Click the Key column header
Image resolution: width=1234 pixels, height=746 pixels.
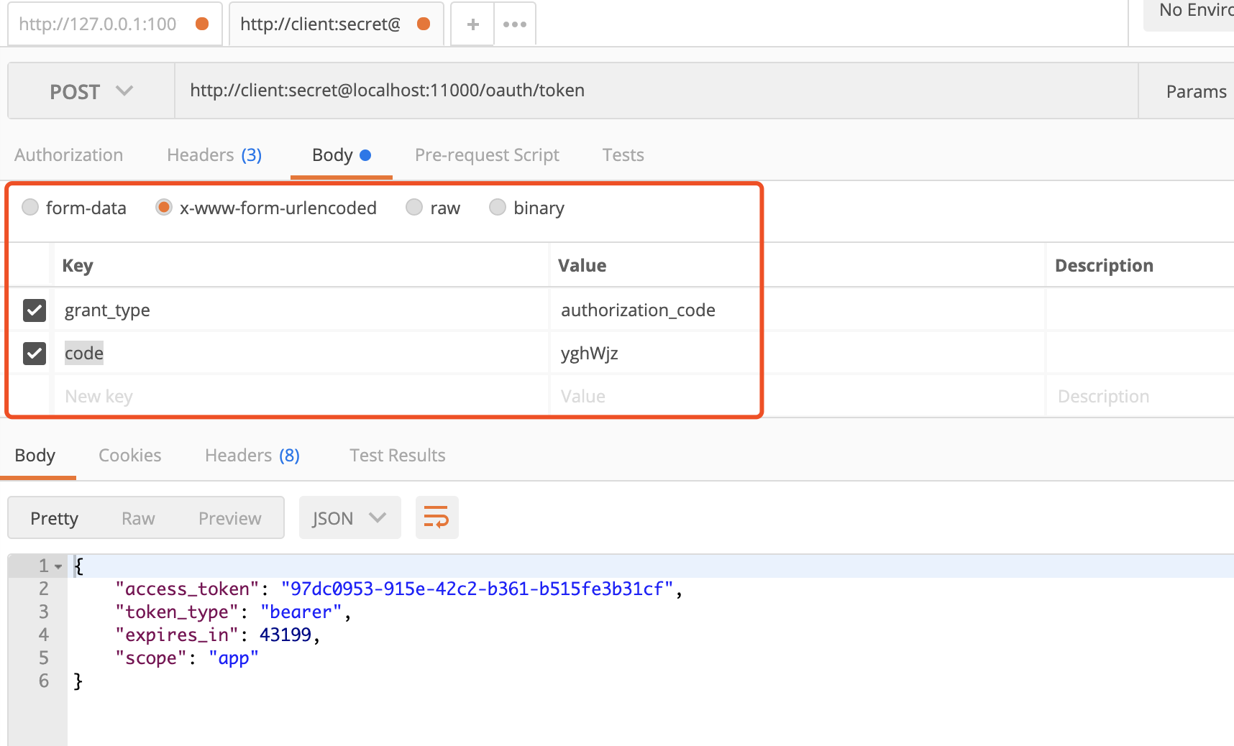(78, 266)
